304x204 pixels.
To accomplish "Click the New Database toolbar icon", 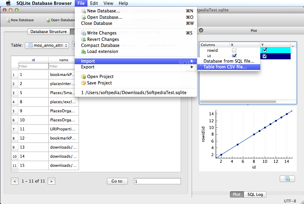I will coord(8,20).
